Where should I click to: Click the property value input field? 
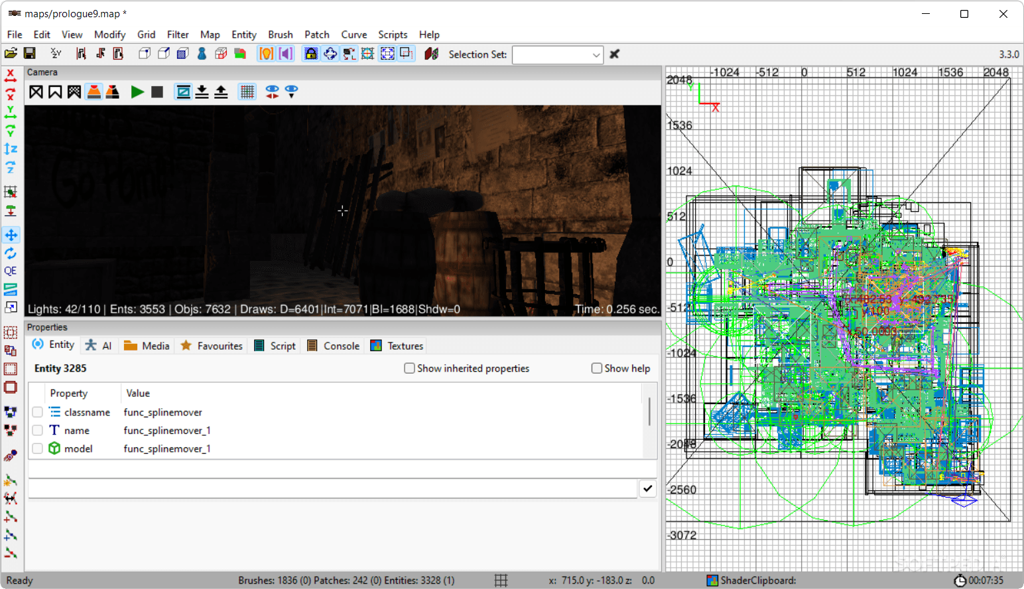332,489
